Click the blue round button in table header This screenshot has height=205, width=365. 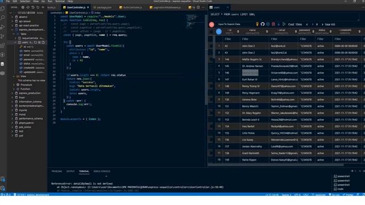[219, 32]
